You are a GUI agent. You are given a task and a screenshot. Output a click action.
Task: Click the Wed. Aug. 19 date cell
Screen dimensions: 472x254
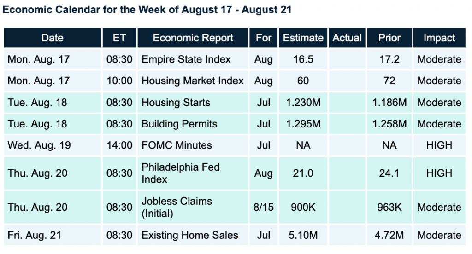39,145
